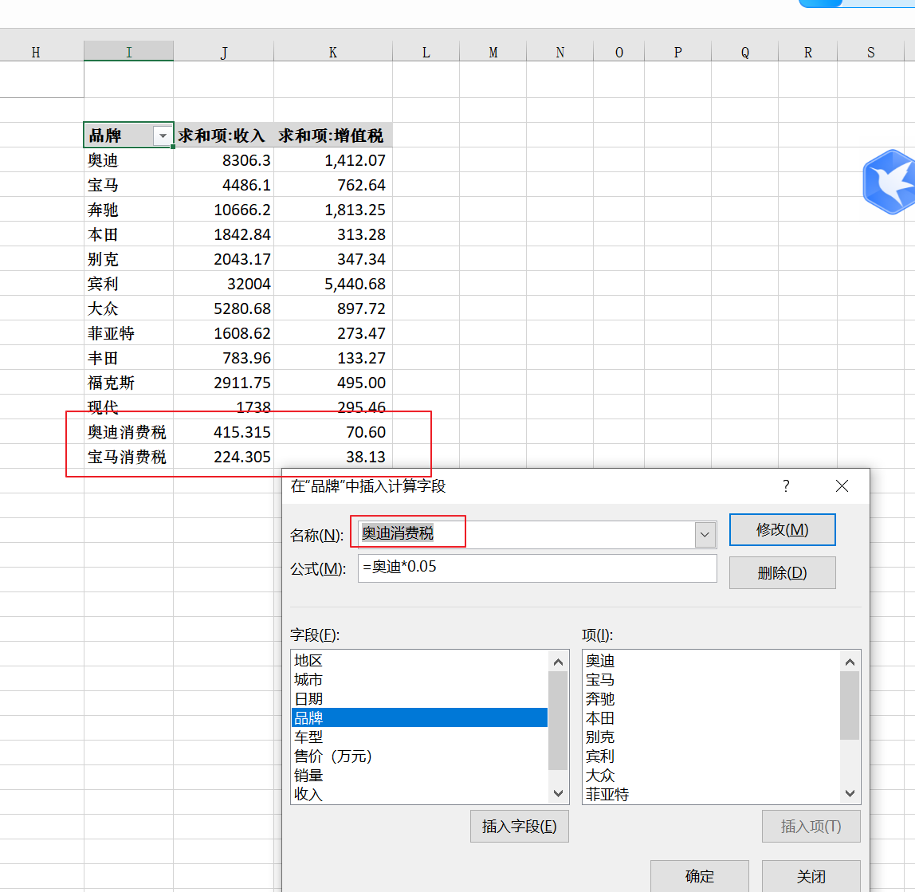This screenshot has width=915, height=892.
Task: Click the cell showing 32004
Action: (x=223, y=284)
